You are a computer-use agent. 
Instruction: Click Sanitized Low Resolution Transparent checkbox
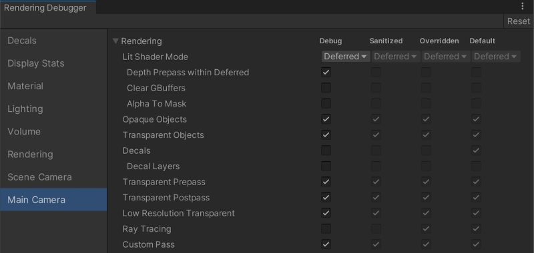pyautogui.click(x=376, y=212)
